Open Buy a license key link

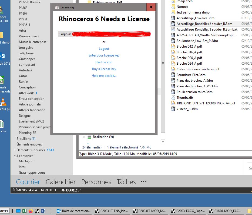coord(104,69)
